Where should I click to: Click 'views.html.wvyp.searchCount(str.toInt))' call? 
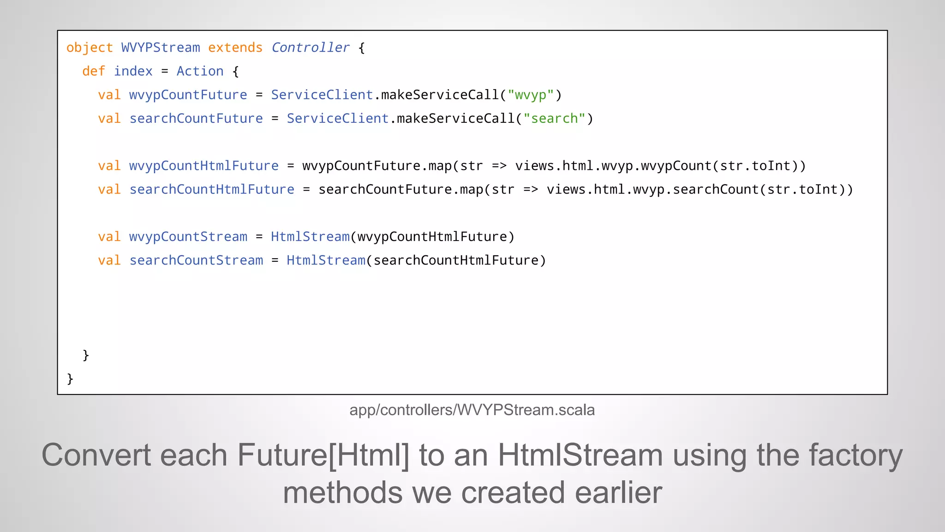tap(700, 189)
